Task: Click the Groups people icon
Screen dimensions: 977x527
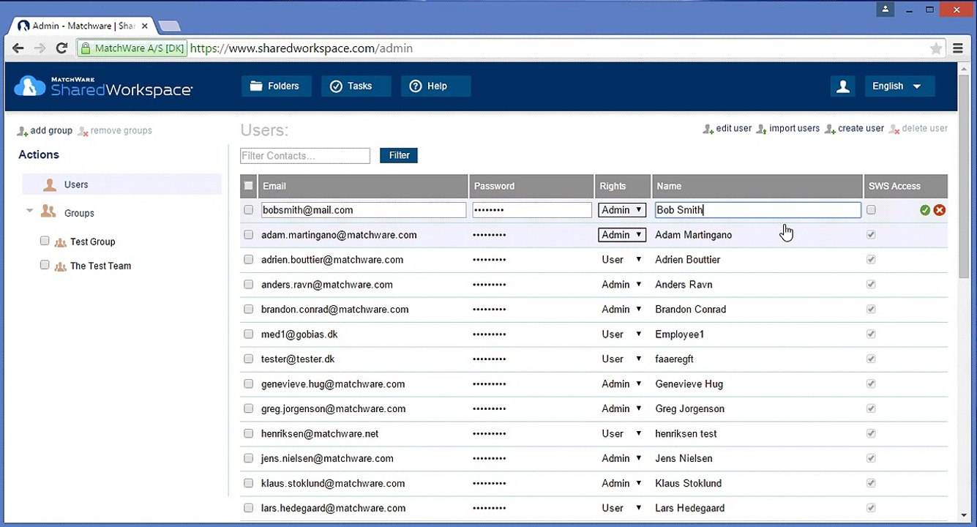Action: tap(48, 212)
